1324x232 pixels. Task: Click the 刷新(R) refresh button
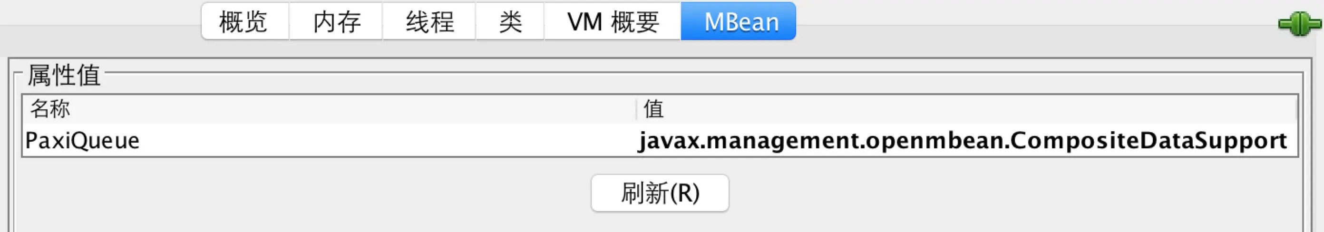[x=660, y=193]
